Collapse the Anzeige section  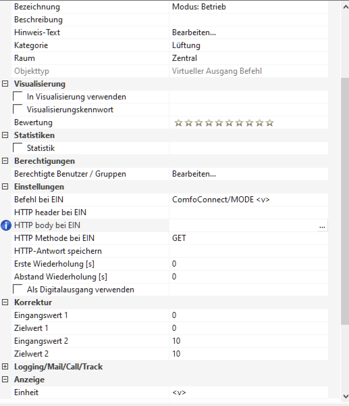[5, 380]
